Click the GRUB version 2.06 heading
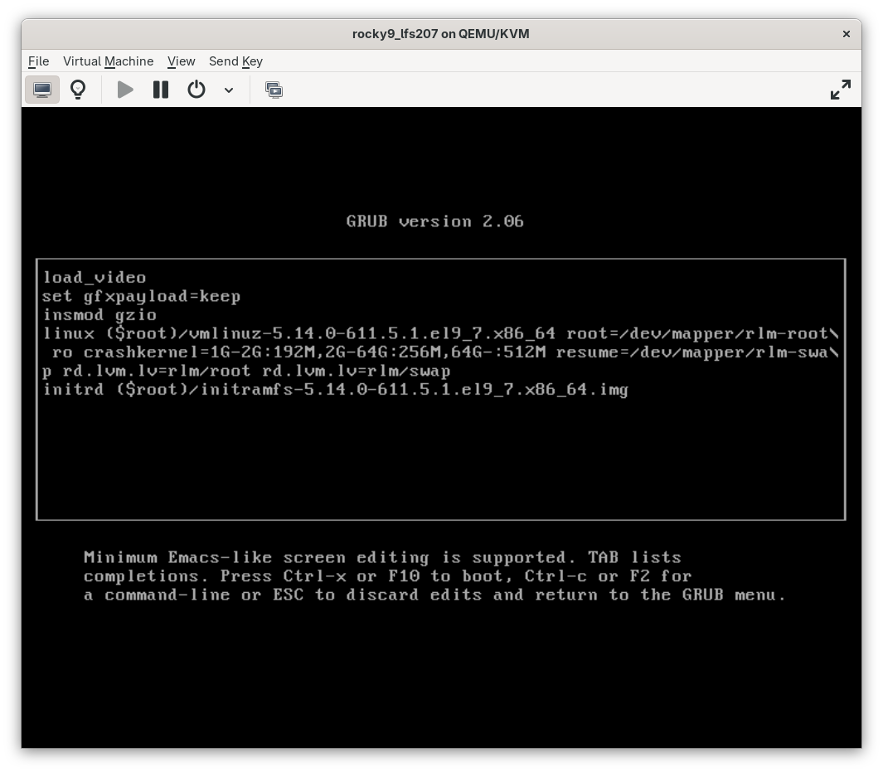This screenshot has height=772, width=883. pos(434,221)
